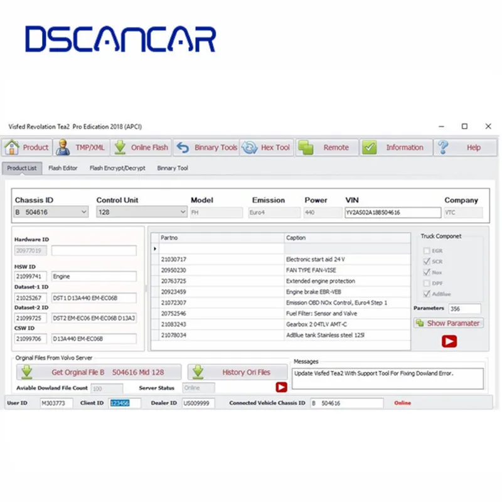Close the Visfed Revolation window

(x=488, y=126)
